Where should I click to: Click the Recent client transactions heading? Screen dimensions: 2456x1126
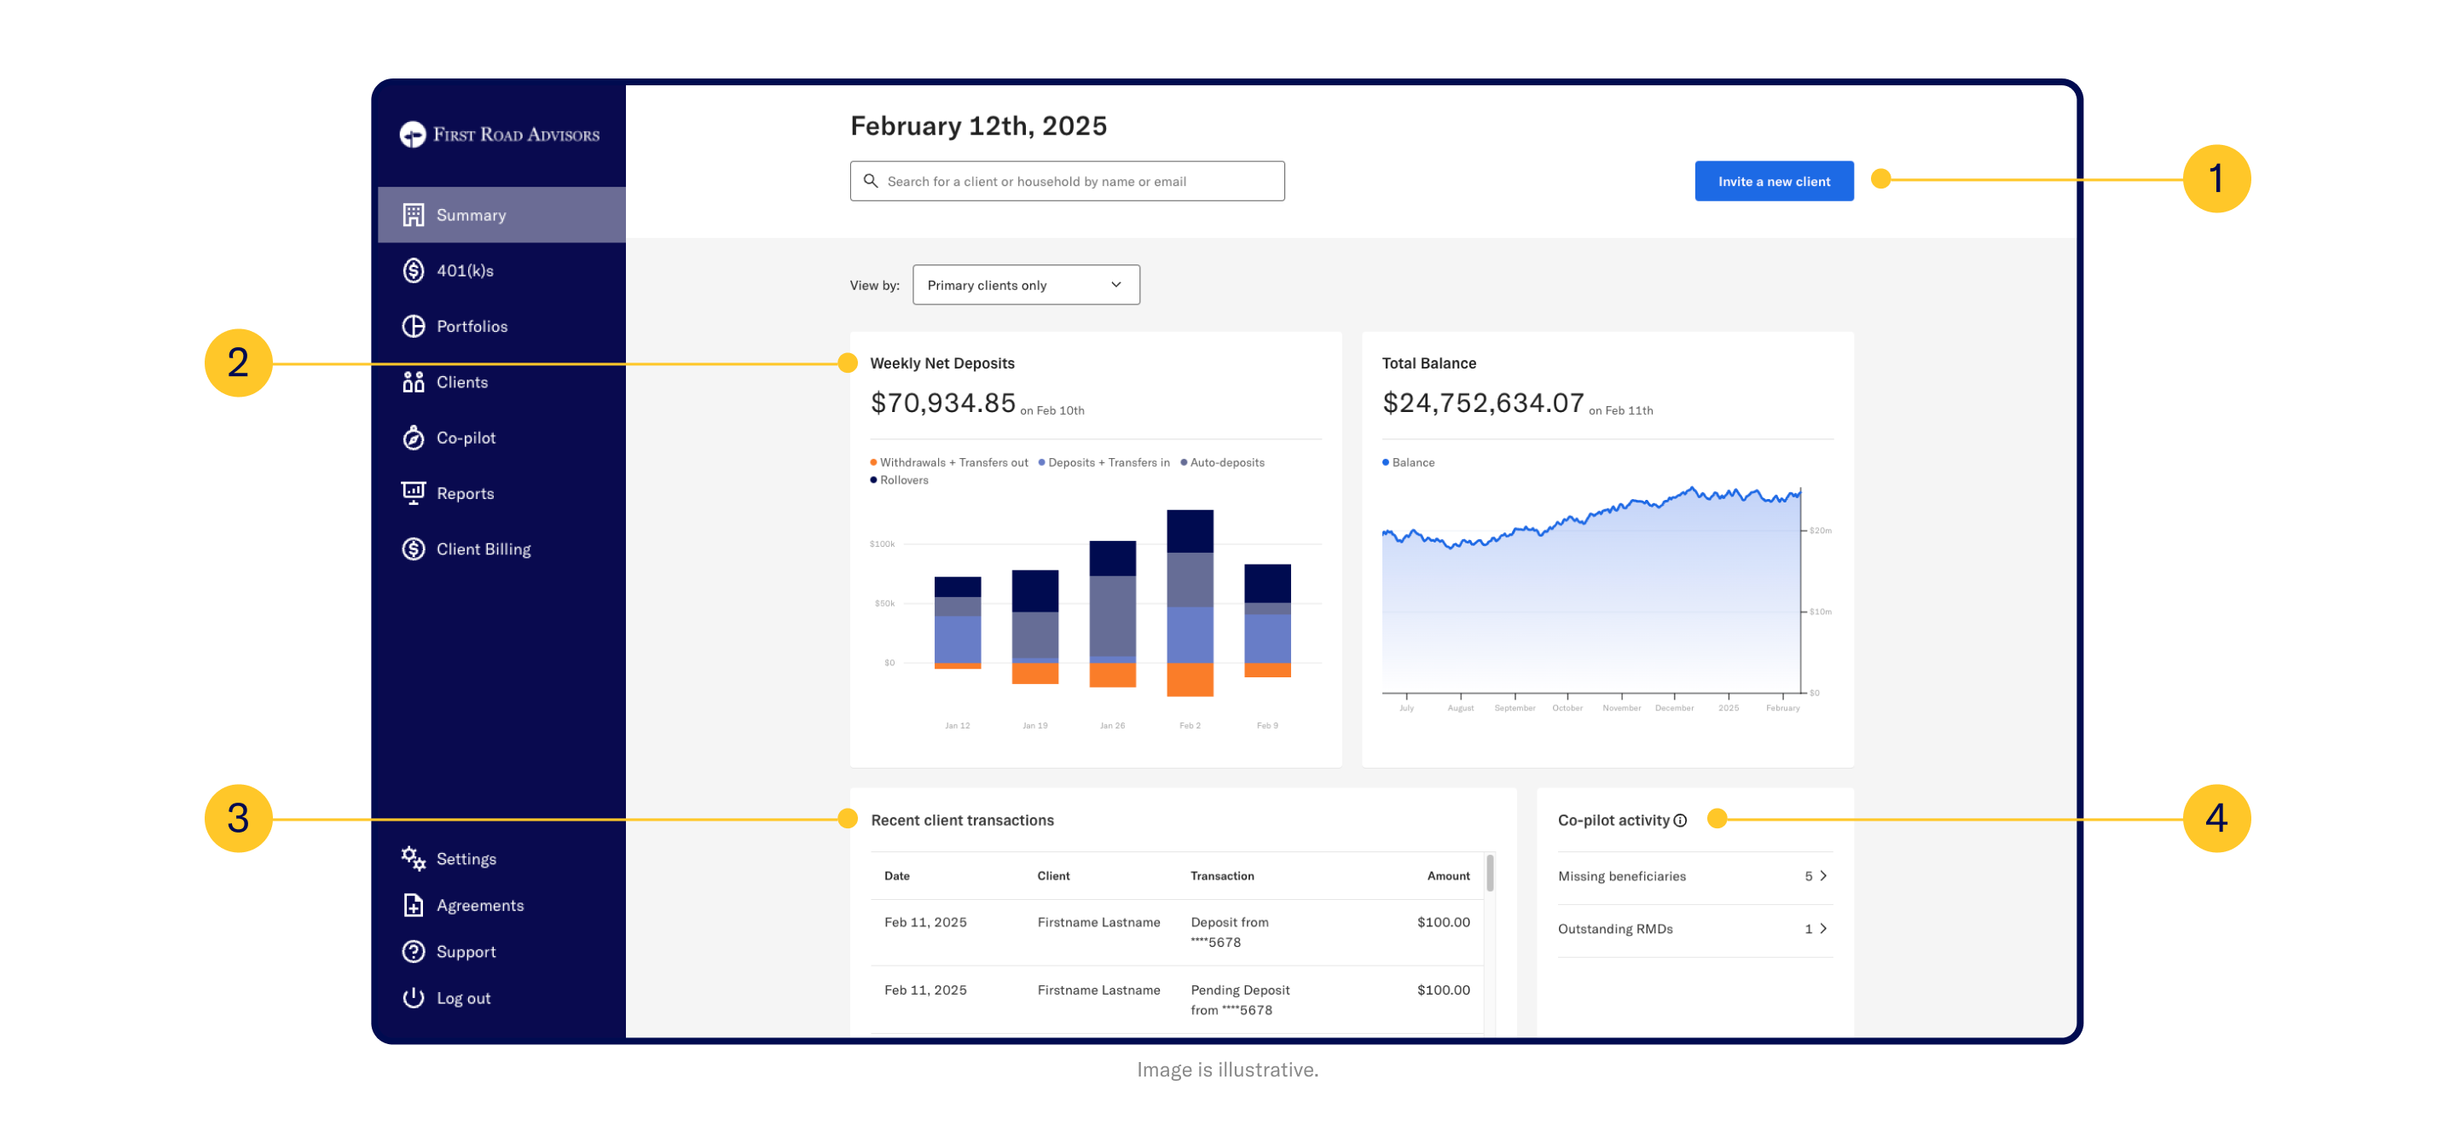click(x=962, y=820)
